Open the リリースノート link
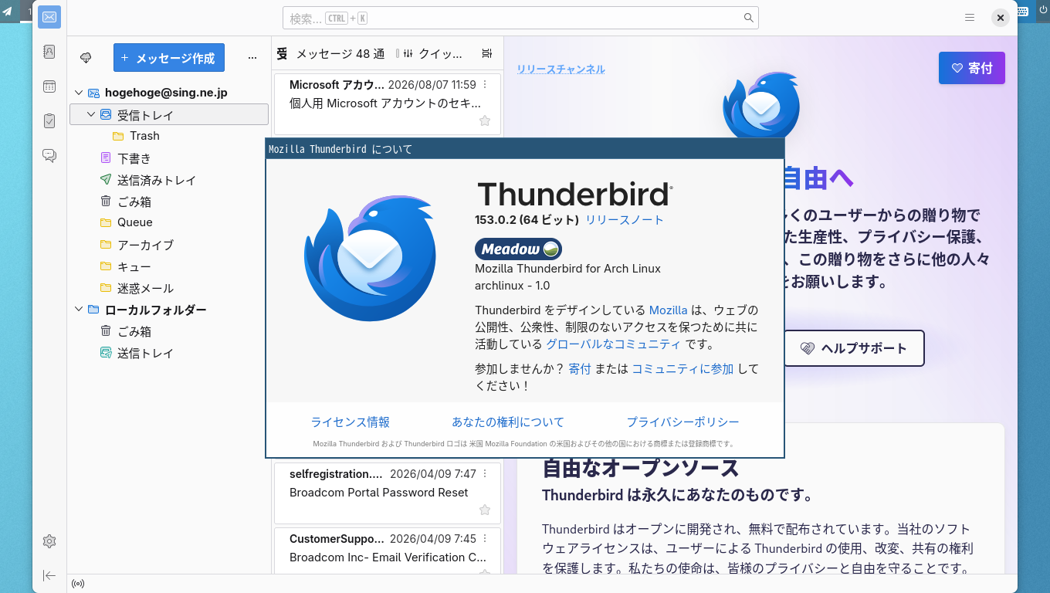Viewport: 1050px width, 593px height. [625, 220]
